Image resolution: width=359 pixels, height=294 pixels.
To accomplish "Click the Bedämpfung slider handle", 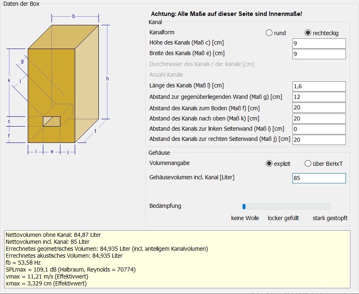I will (244, 207).
